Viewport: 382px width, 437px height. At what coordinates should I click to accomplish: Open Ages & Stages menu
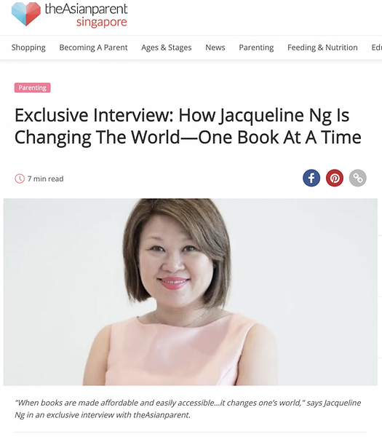tap(166, 47)
